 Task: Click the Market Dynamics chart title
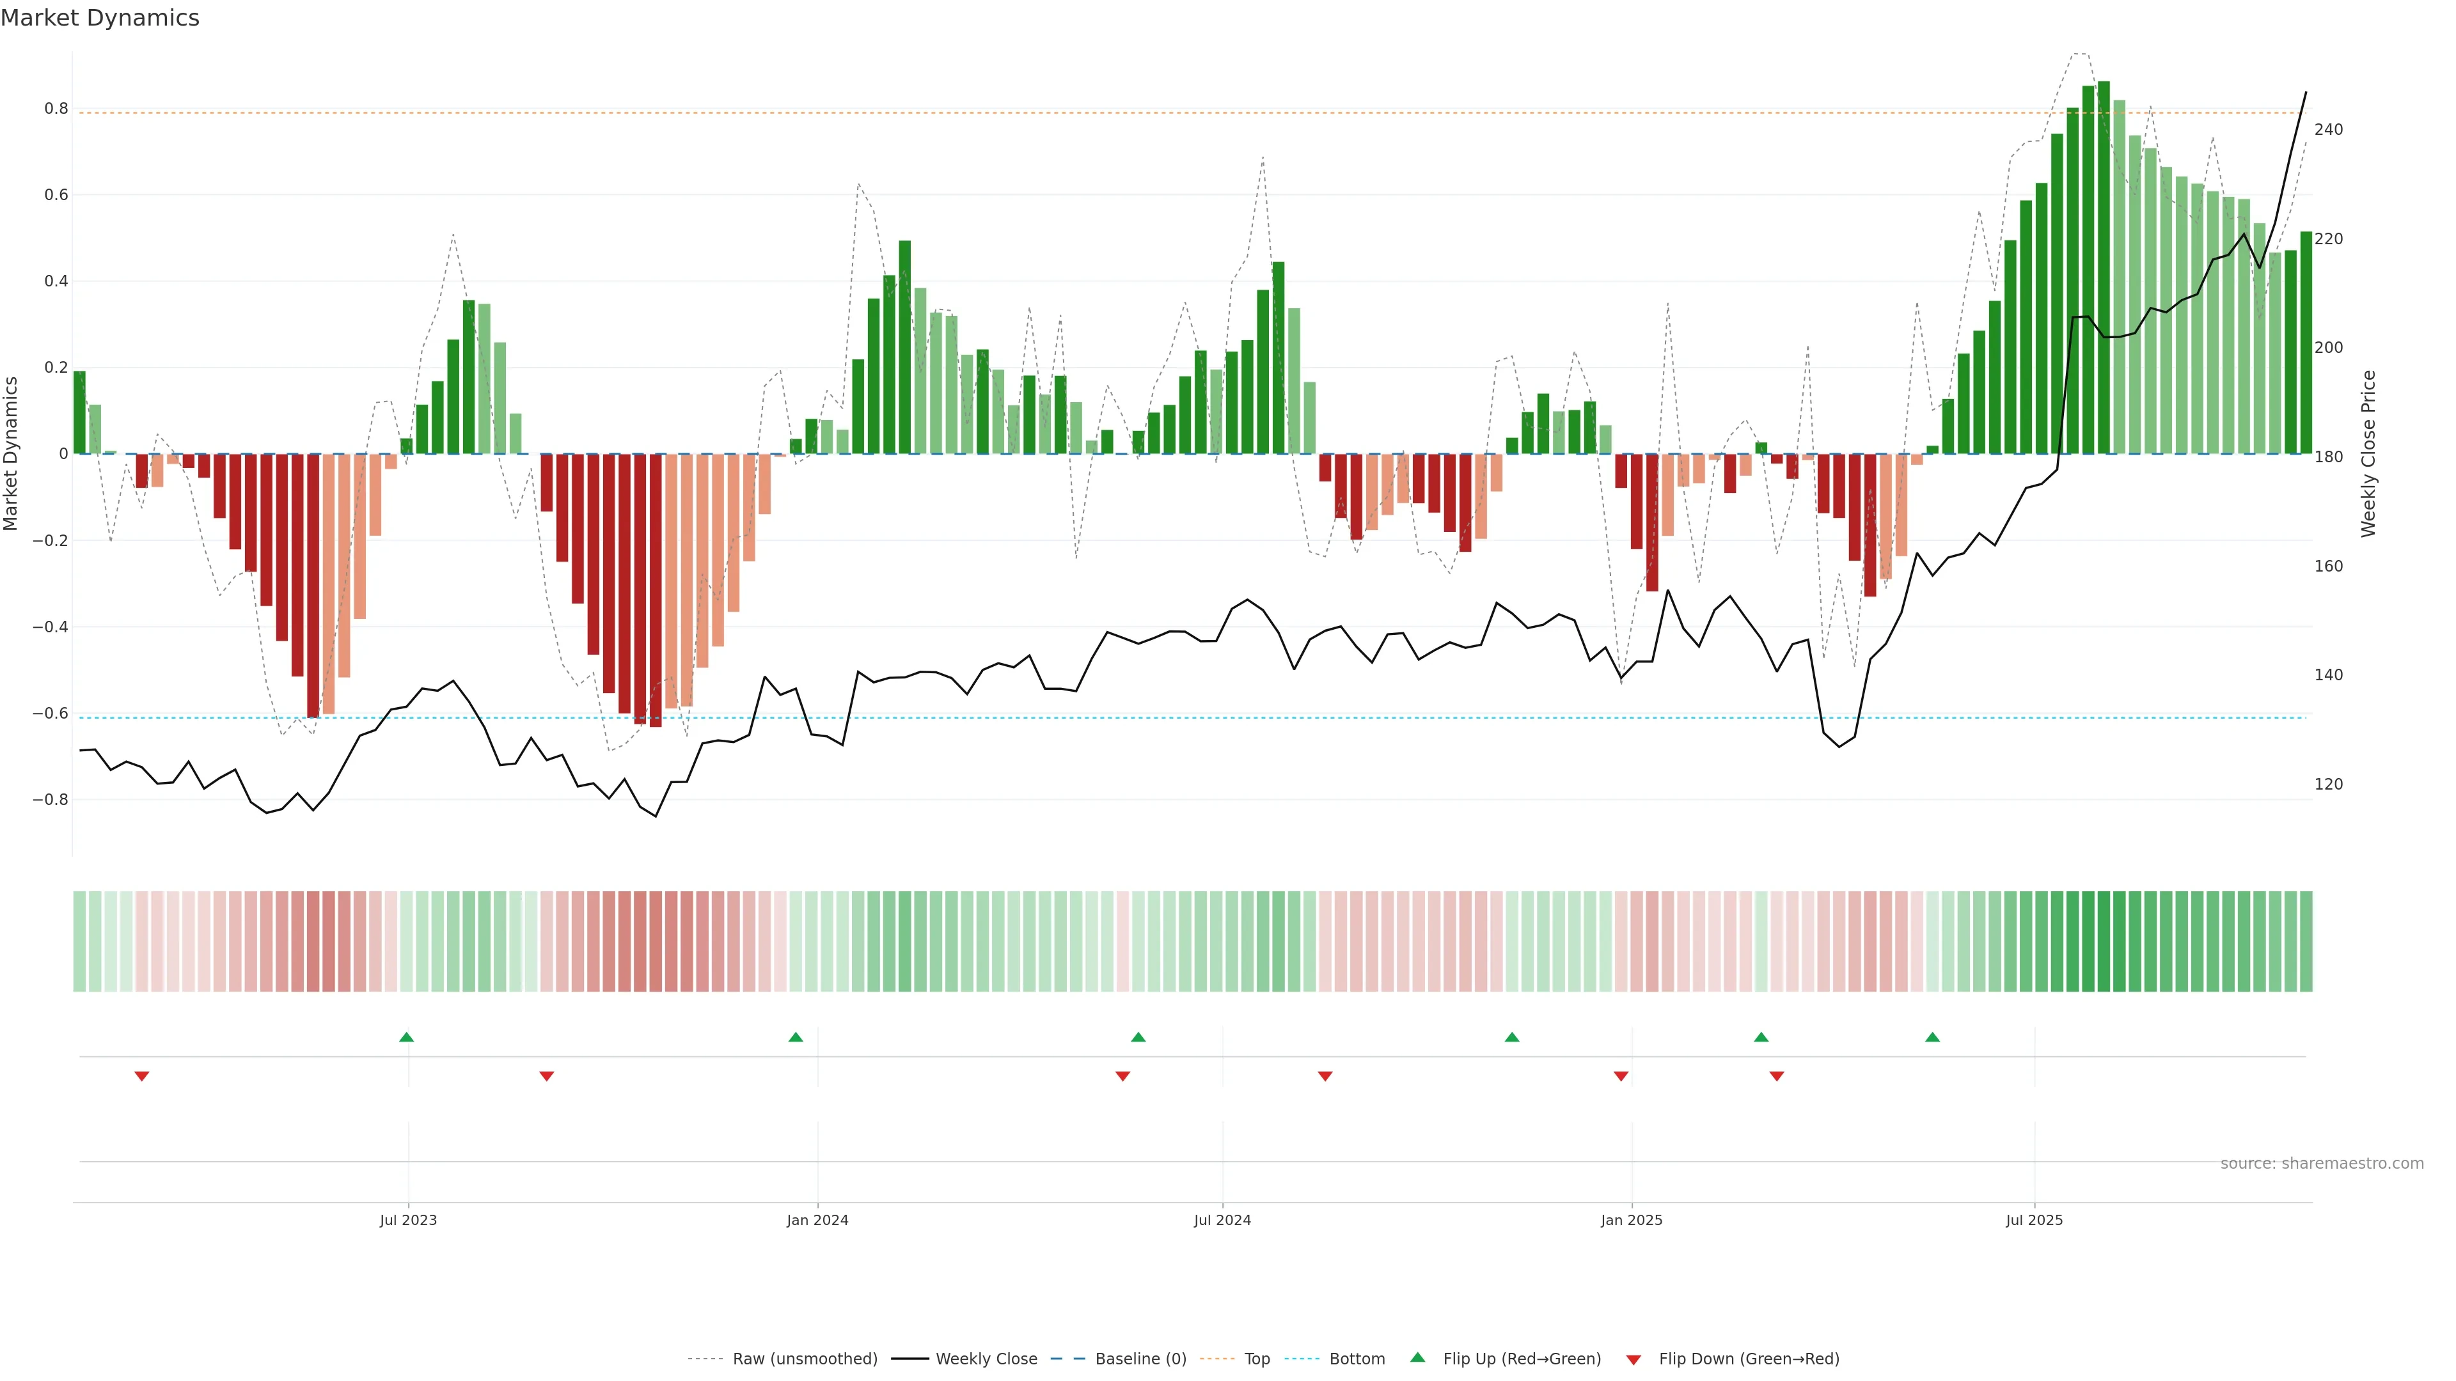pyautogui.click(x=100, y=18)
